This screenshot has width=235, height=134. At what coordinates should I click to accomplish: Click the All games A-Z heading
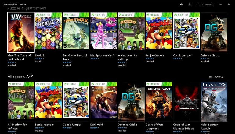point(20,76)
